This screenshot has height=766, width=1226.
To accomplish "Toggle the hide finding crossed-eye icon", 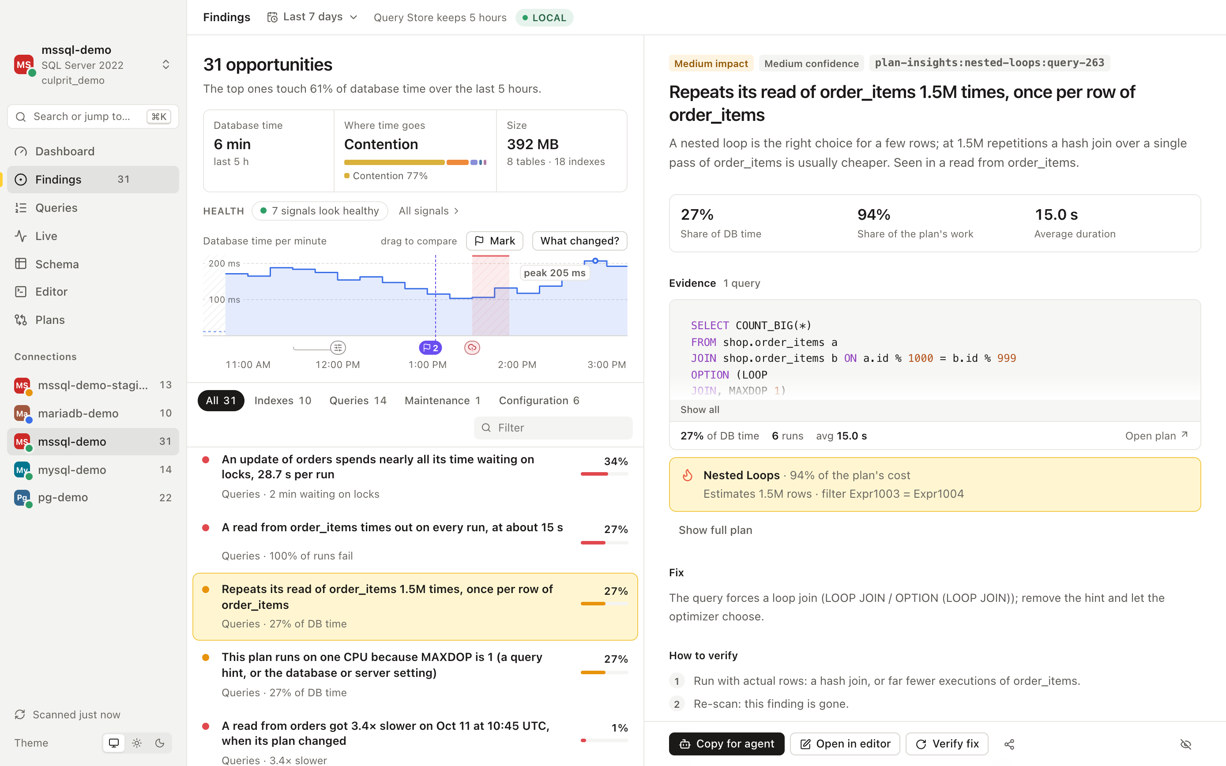I will [x=1185, y=743].
